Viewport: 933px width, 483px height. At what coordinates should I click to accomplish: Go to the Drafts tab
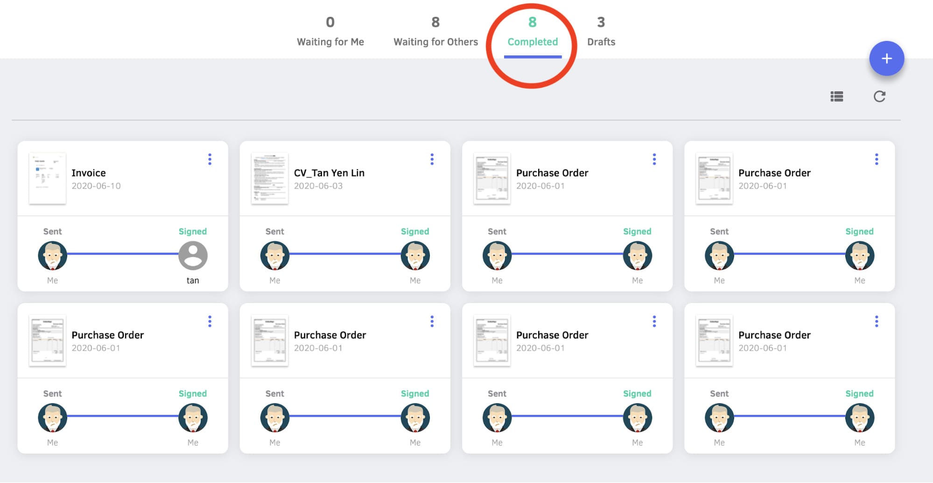[x=601, y=32]
